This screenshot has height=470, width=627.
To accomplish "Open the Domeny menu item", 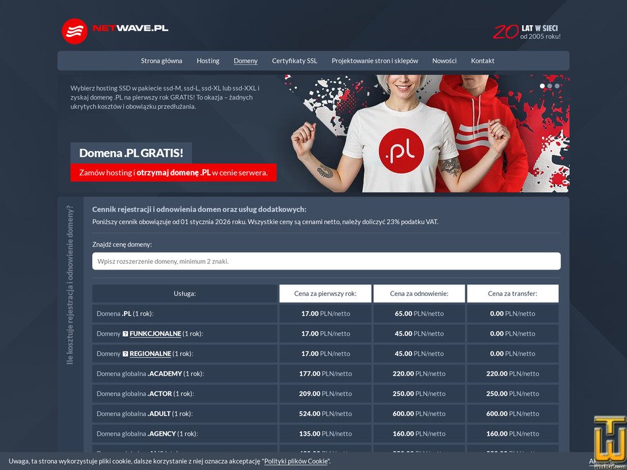I will (245, 61).
